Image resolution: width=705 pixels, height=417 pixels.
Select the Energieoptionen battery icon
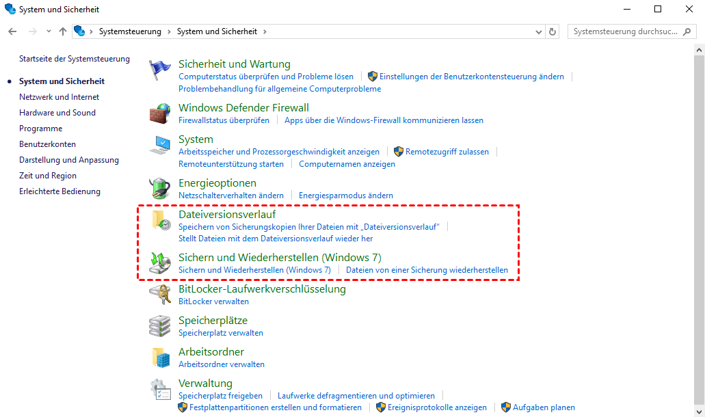[x=160, y=189]
